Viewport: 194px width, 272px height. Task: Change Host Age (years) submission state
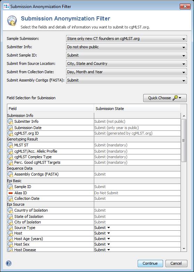coord(102,239)
